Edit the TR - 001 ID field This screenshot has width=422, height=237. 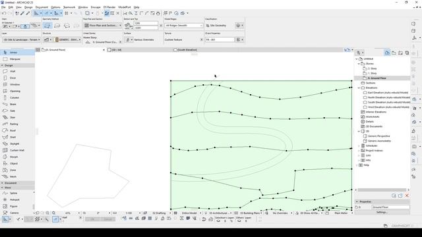(220, 39)
